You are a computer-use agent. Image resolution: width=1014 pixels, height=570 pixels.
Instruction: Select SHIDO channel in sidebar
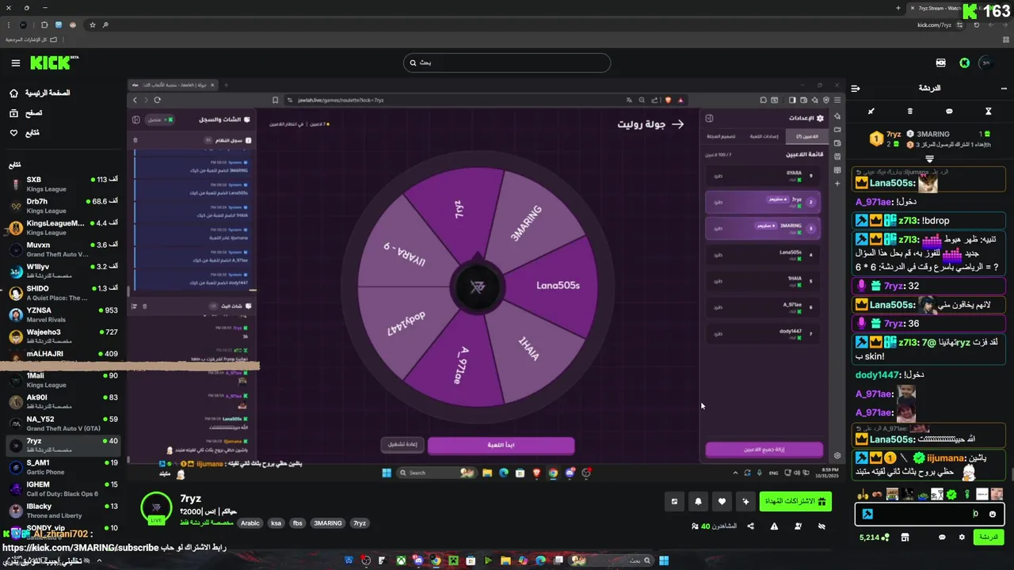click(x=62, y=293)
